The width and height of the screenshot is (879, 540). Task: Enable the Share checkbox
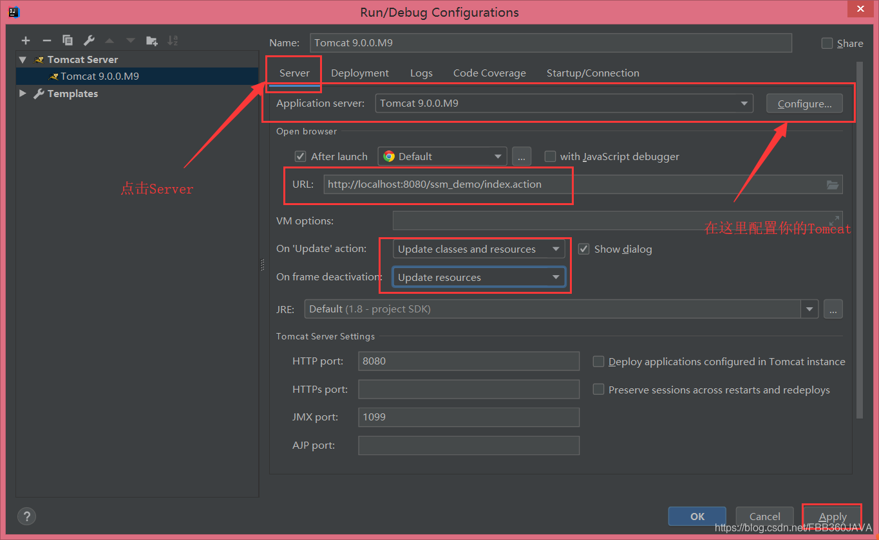click(x=827, y=43)
